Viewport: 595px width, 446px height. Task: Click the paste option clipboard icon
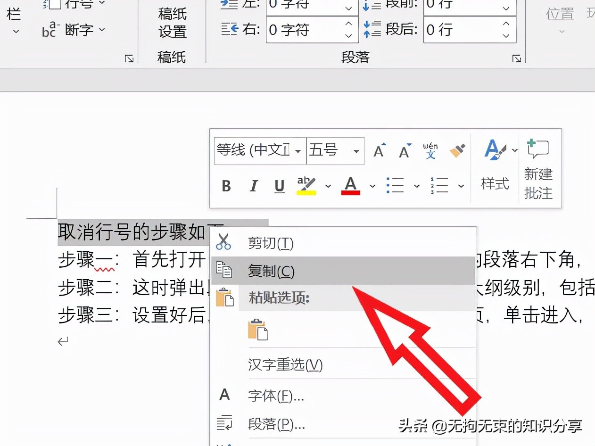(258, 330)
